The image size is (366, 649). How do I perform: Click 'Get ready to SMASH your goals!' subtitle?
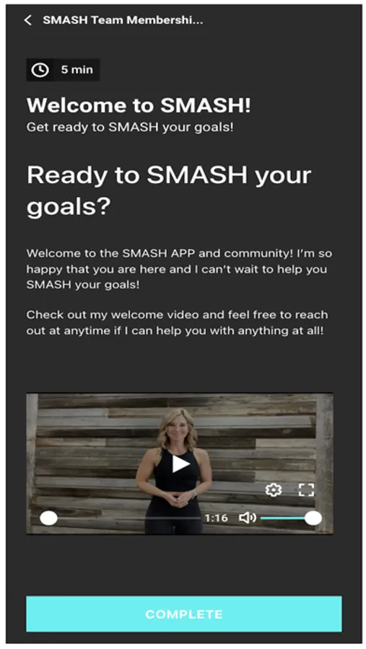130,127
